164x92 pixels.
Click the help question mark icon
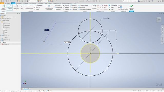click(x=152, y=1)
